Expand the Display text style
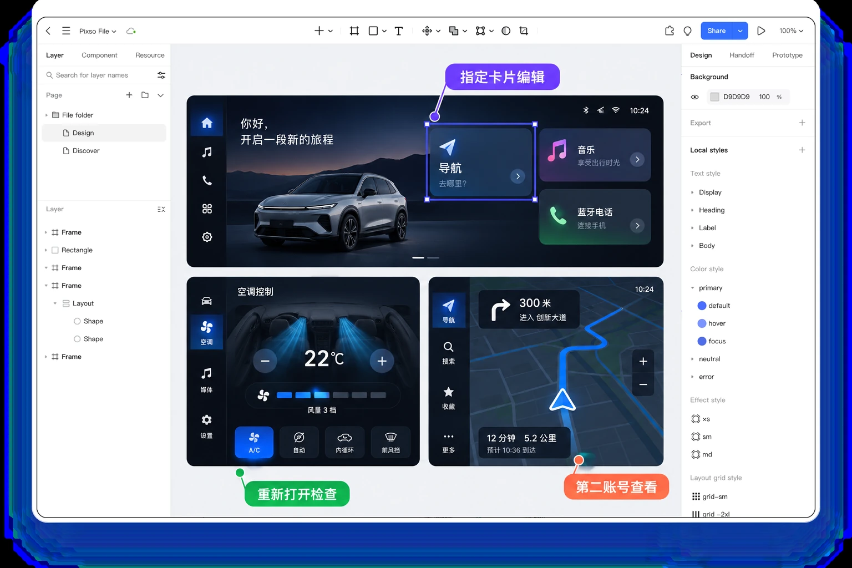Screen dimensions: 852x568 coord(692,192)
